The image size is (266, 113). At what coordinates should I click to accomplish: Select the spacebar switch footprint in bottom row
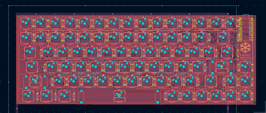pyautogui.click(x=120, y=96)
